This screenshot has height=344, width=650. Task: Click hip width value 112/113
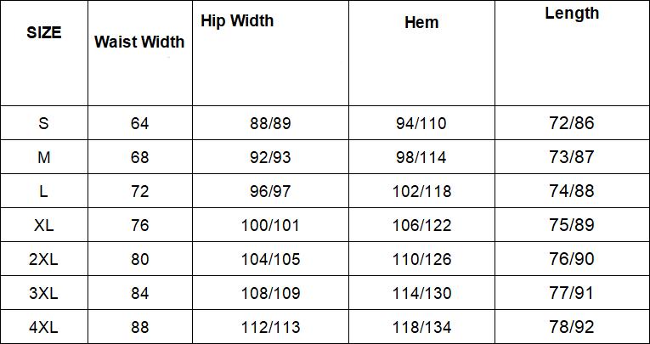(x=270, y=328)
